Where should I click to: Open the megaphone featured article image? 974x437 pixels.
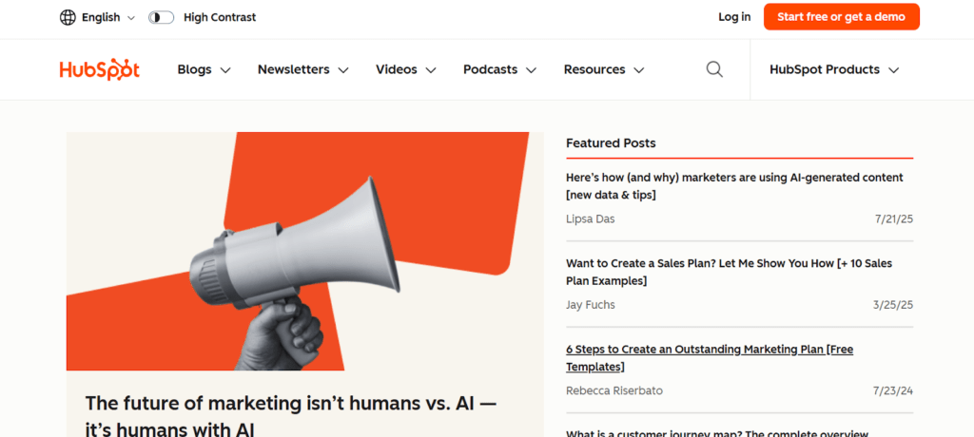[297, 251]
